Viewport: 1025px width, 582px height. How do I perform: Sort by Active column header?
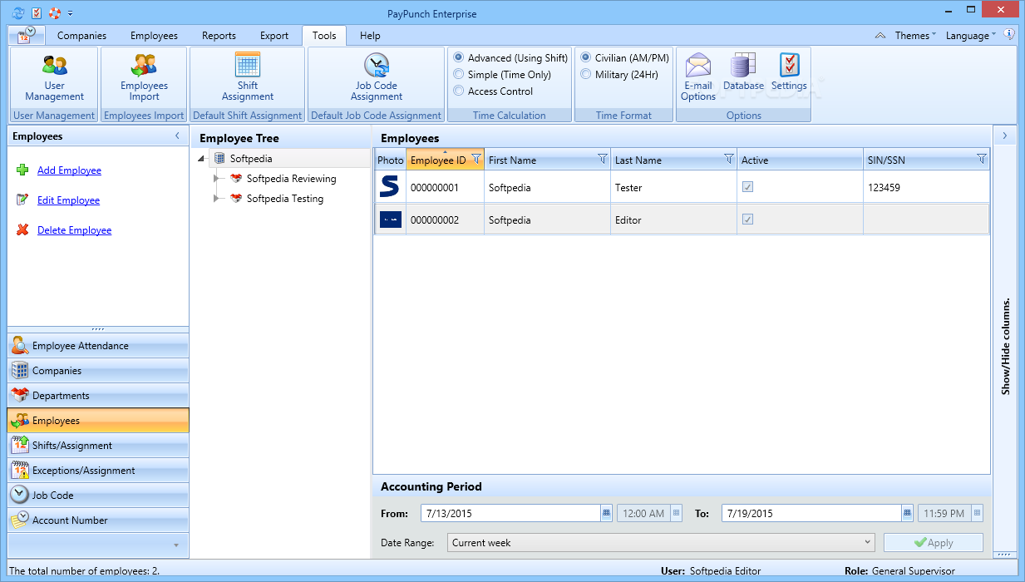(800, 160)
